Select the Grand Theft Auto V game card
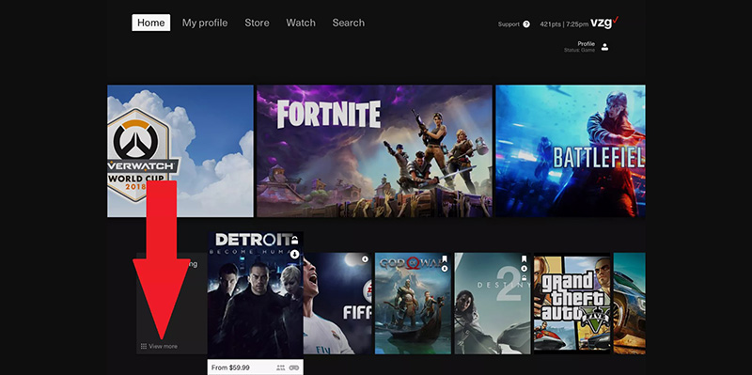752x375 pixels. coord(572,303)
